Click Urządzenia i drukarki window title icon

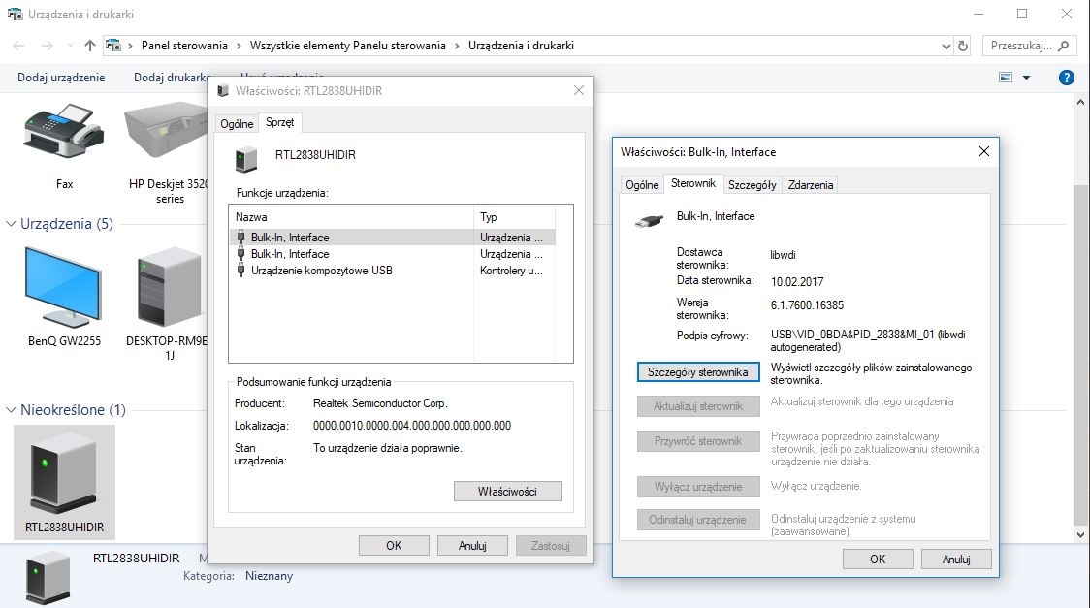(15, 14)
